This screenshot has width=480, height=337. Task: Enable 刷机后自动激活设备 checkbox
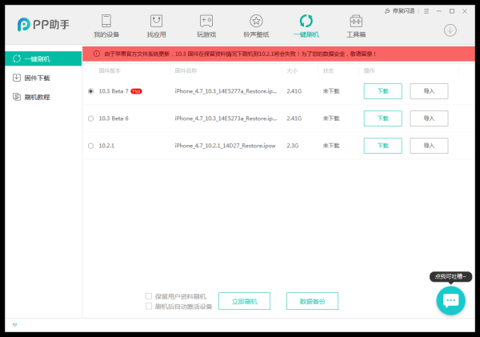[149, 306]
